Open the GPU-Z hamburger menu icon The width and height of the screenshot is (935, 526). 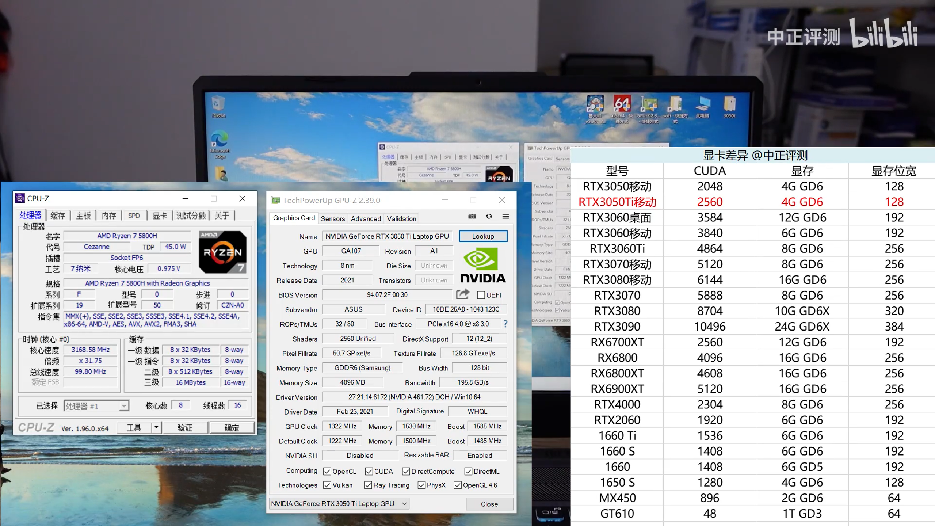pos(505,216)
